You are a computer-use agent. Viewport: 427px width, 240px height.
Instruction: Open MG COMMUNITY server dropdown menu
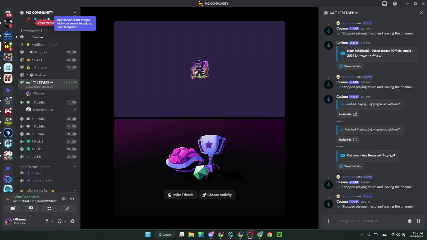point(75,13)
